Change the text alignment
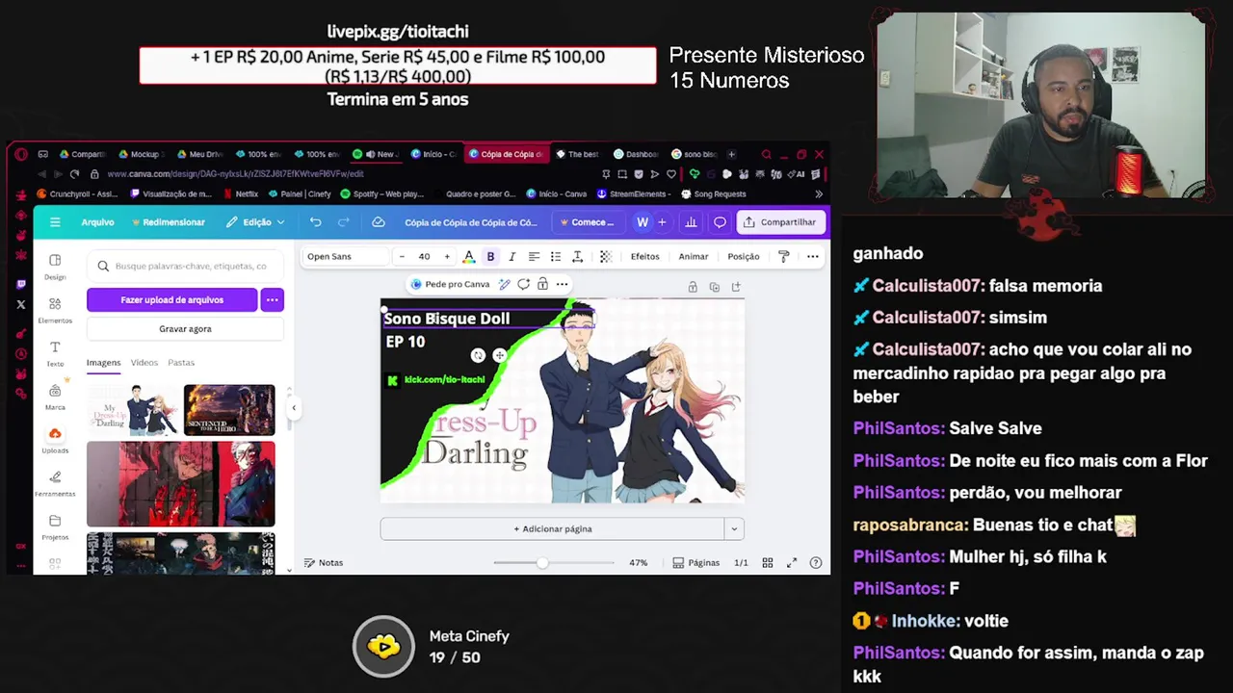This screenshot has height=693, width=1233. coord(534,257)
